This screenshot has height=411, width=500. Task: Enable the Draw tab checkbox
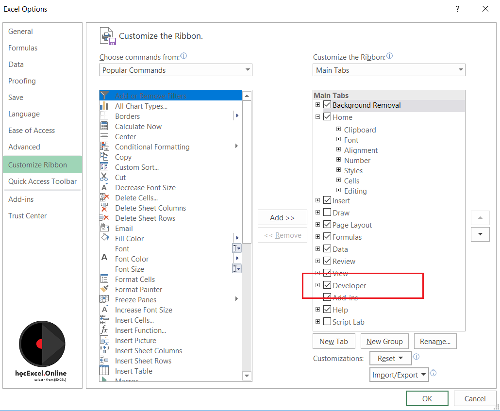(x=327, y=213)
